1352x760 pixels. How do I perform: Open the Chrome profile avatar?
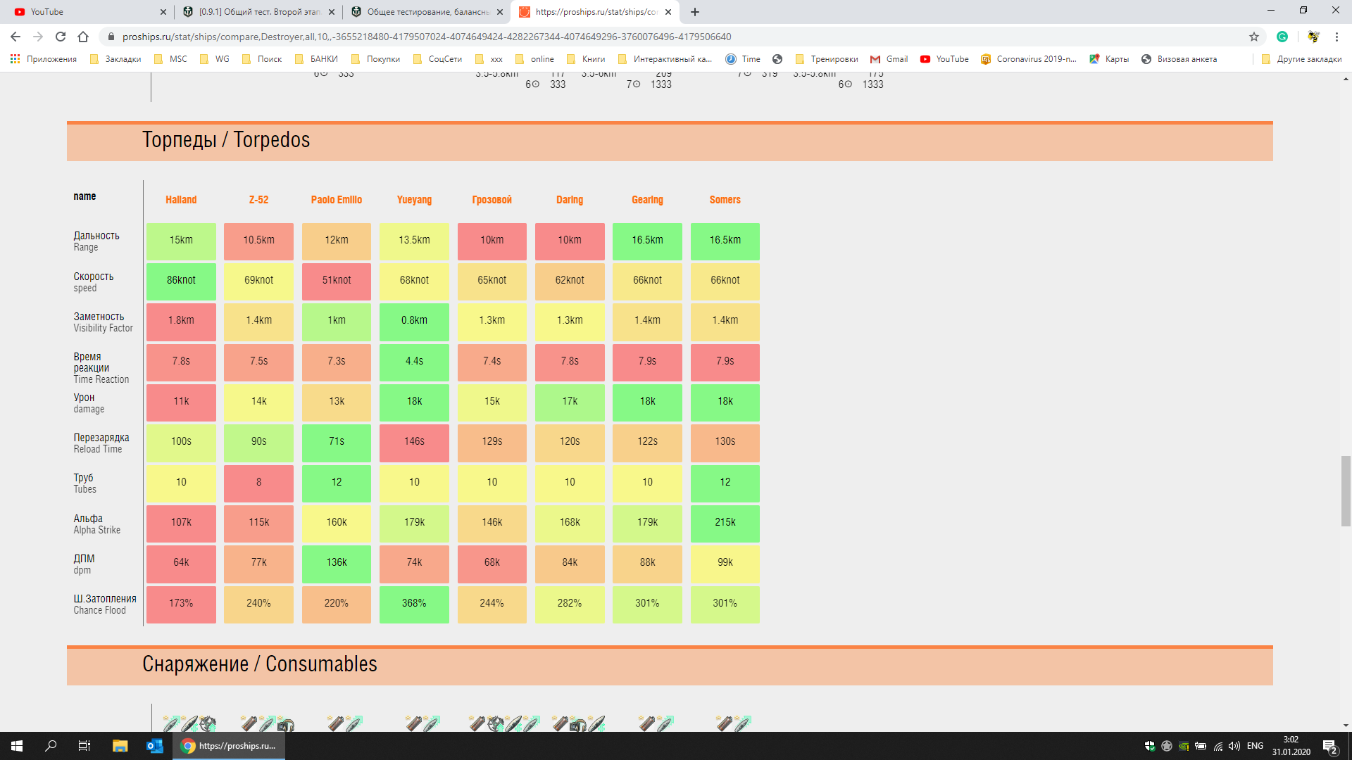click(1313, 37)
